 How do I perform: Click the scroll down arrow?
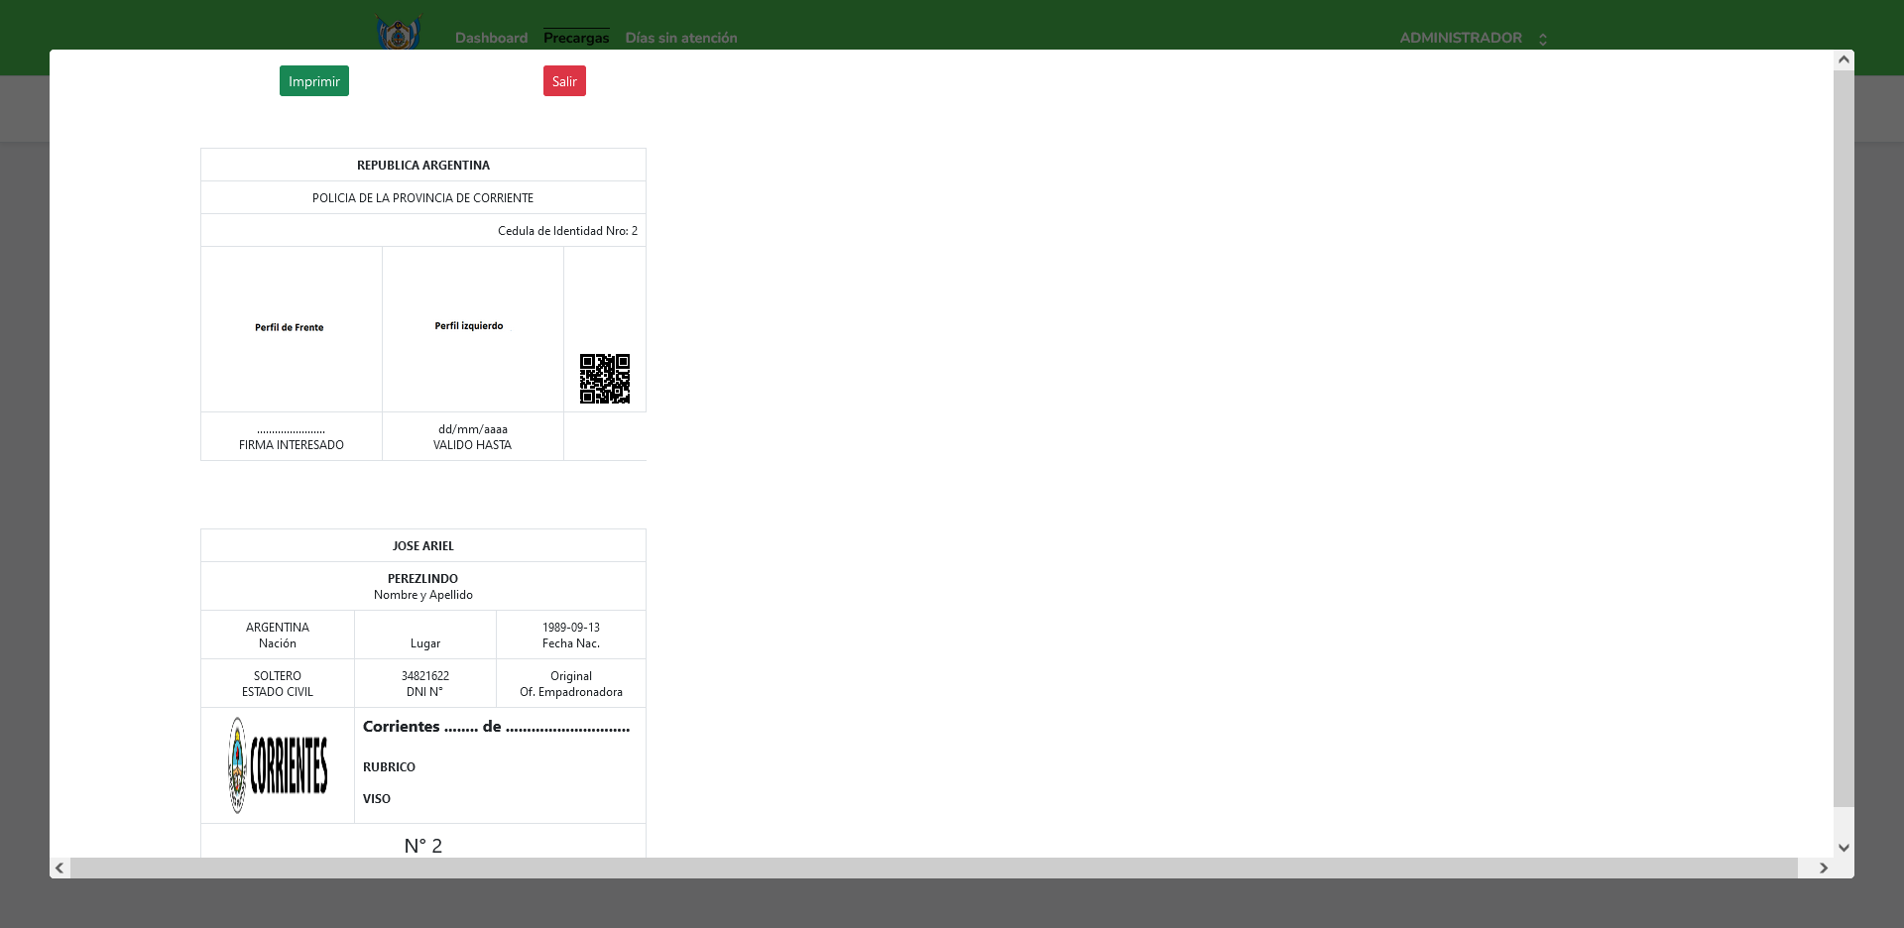click(1844, 848)
